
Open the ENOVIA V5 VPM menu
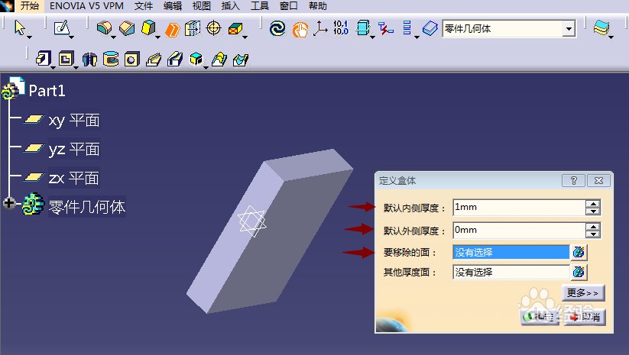tap(86, 6)
